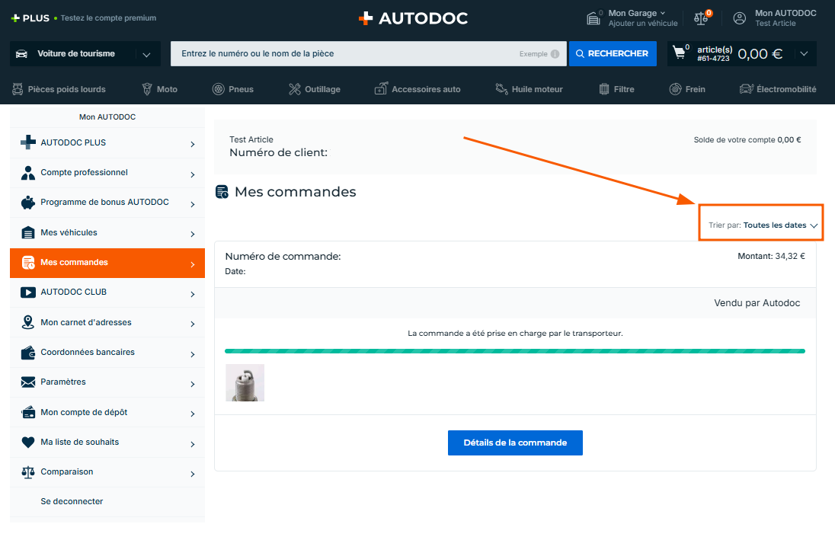Focus the part number search field
This screenshot has height=540, width=835.
point(343,54)
